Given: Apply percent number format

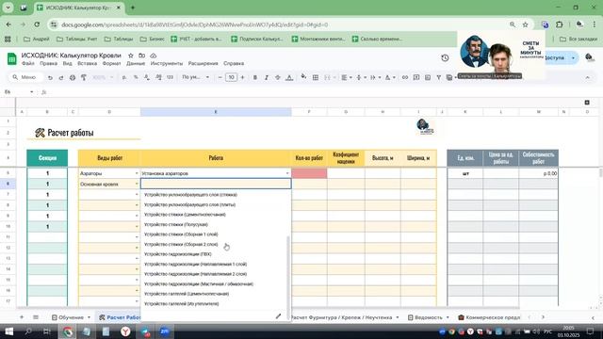Looking at the screenshot, I should 136,77.
